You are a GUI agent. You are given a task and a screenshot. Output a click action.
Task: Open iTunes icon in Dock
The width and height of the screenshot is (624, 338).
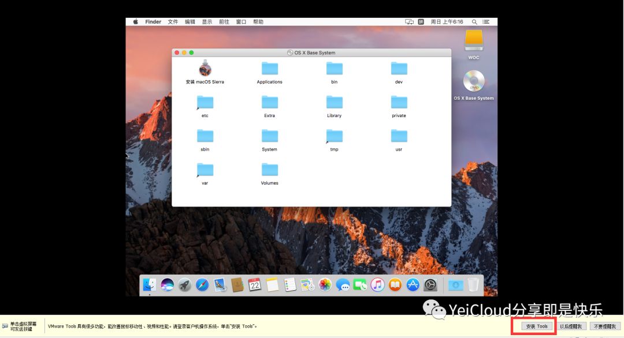coord(378,285)
